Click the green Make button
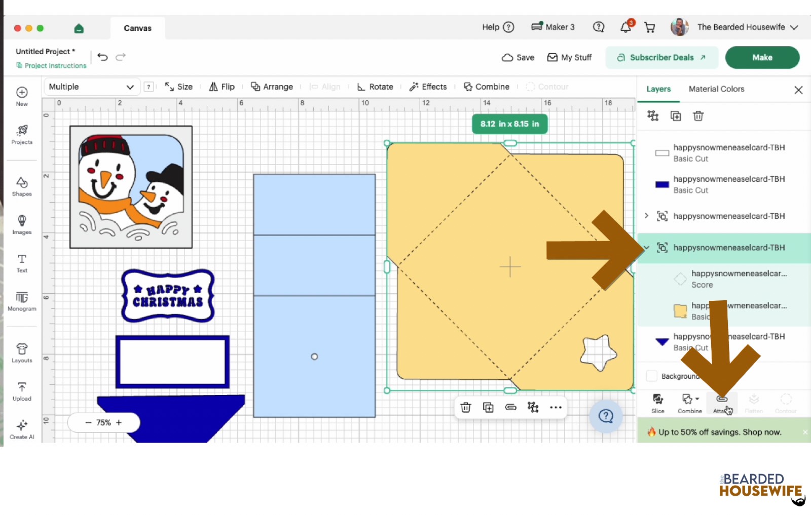 762,57
